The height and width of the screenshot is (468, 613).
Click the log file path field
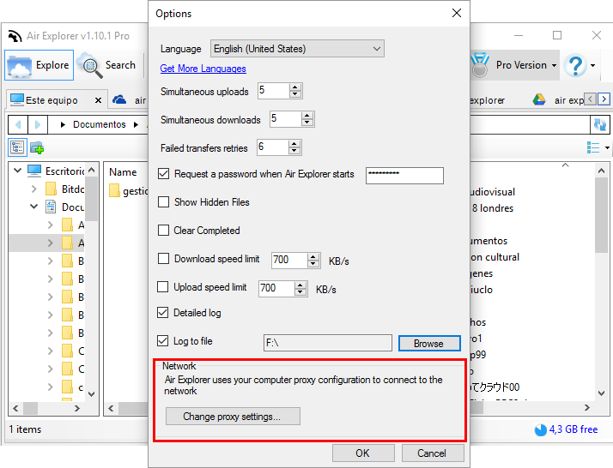[328, 343]
